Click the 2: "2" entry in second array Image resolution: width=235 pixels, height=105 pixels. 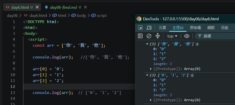[159, 90]
